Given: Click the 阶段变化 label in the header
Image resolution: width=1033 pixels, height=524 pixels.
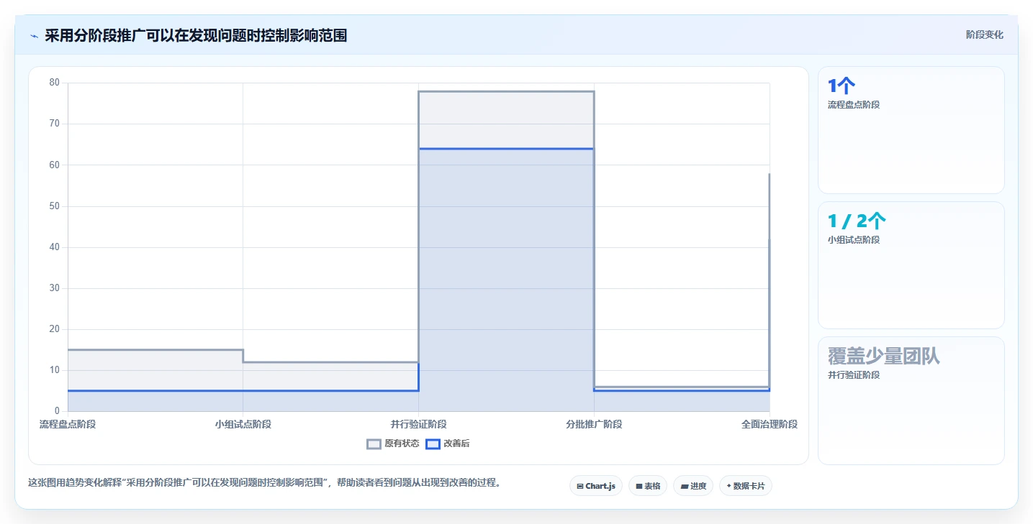Looking at the screenshot, I should pyautogui.click(x=984, y=35).
